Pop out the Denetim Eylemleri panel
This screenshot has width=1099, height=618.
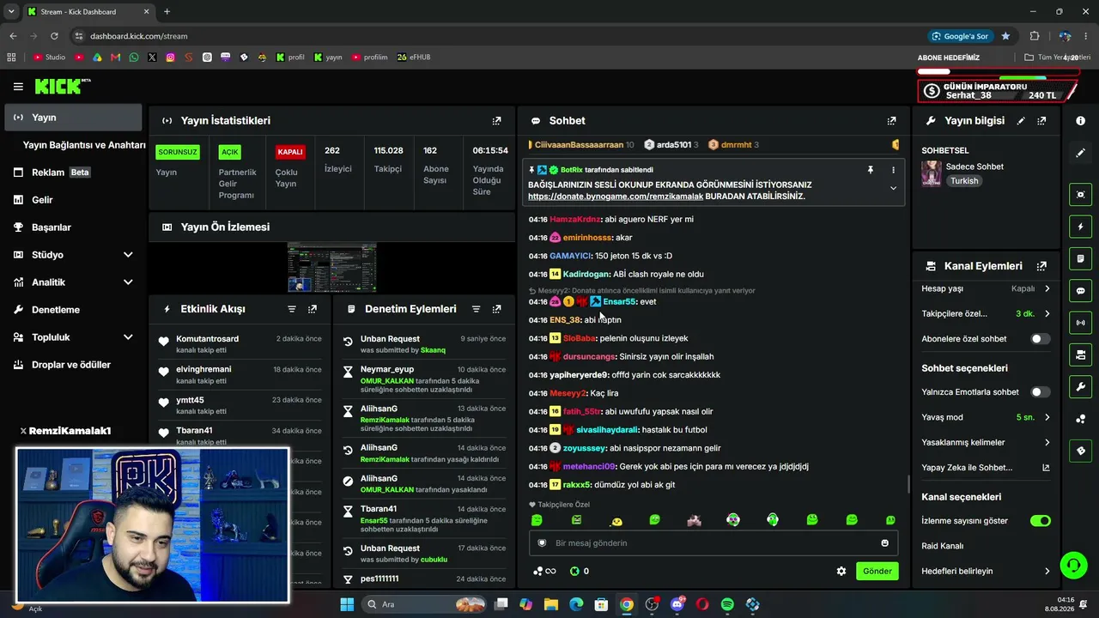(x=496, y=309)
